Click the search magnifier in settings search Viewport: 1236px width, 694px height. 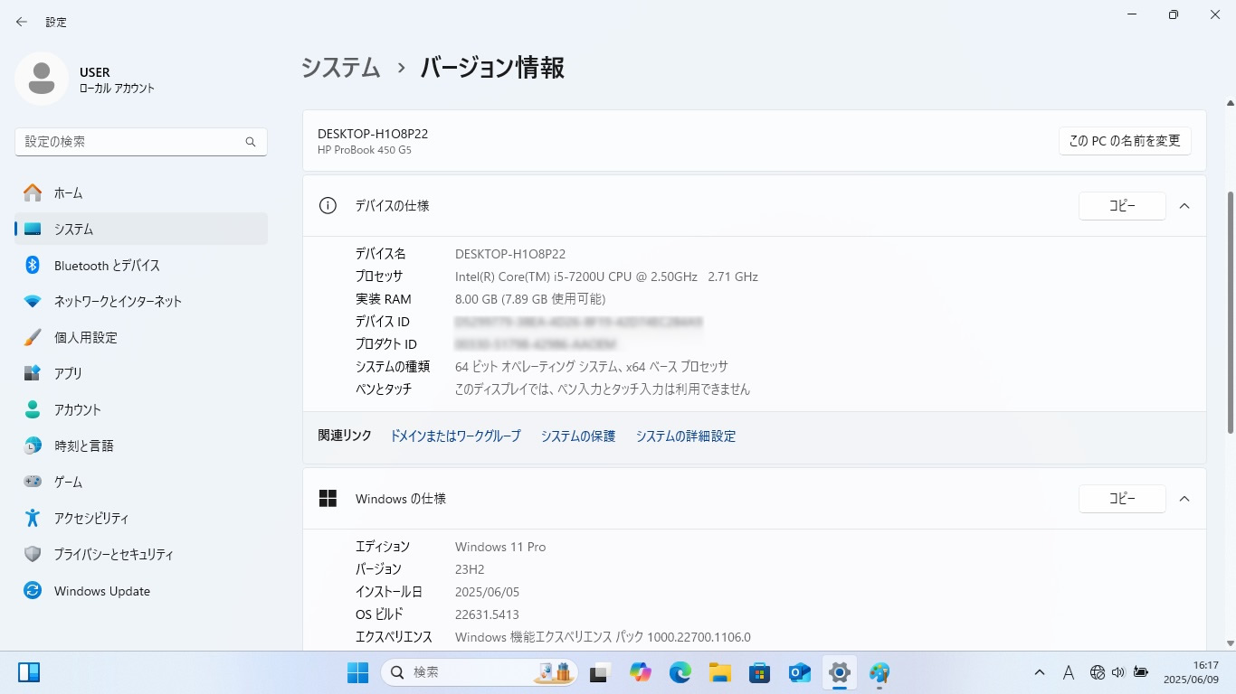pos(251,142)
